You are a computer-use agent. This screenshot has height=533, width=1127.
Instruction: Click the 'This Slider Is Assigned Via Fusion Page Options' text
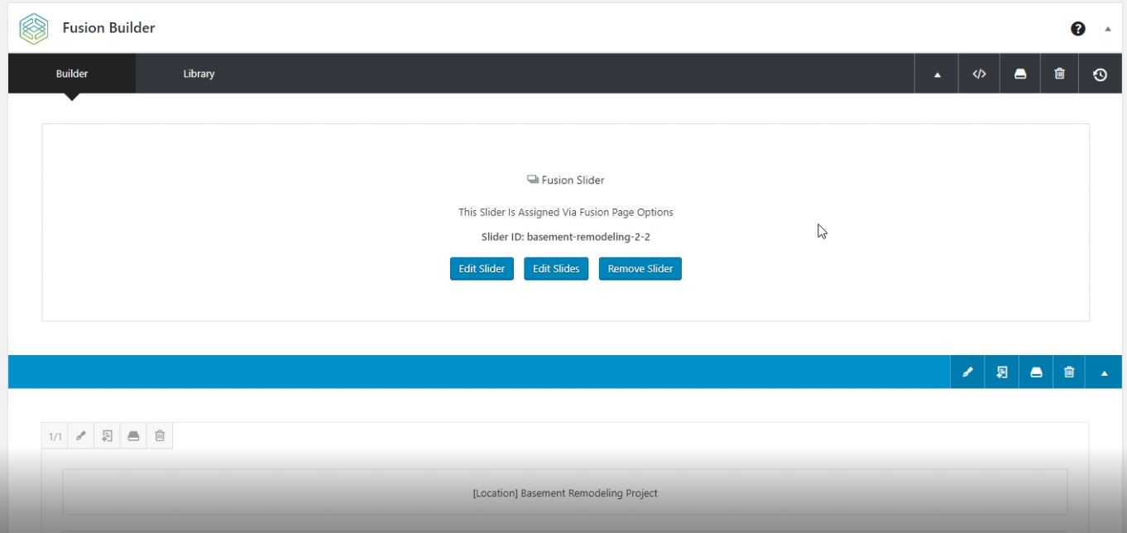pyautogui.click(x=566, y=212)
